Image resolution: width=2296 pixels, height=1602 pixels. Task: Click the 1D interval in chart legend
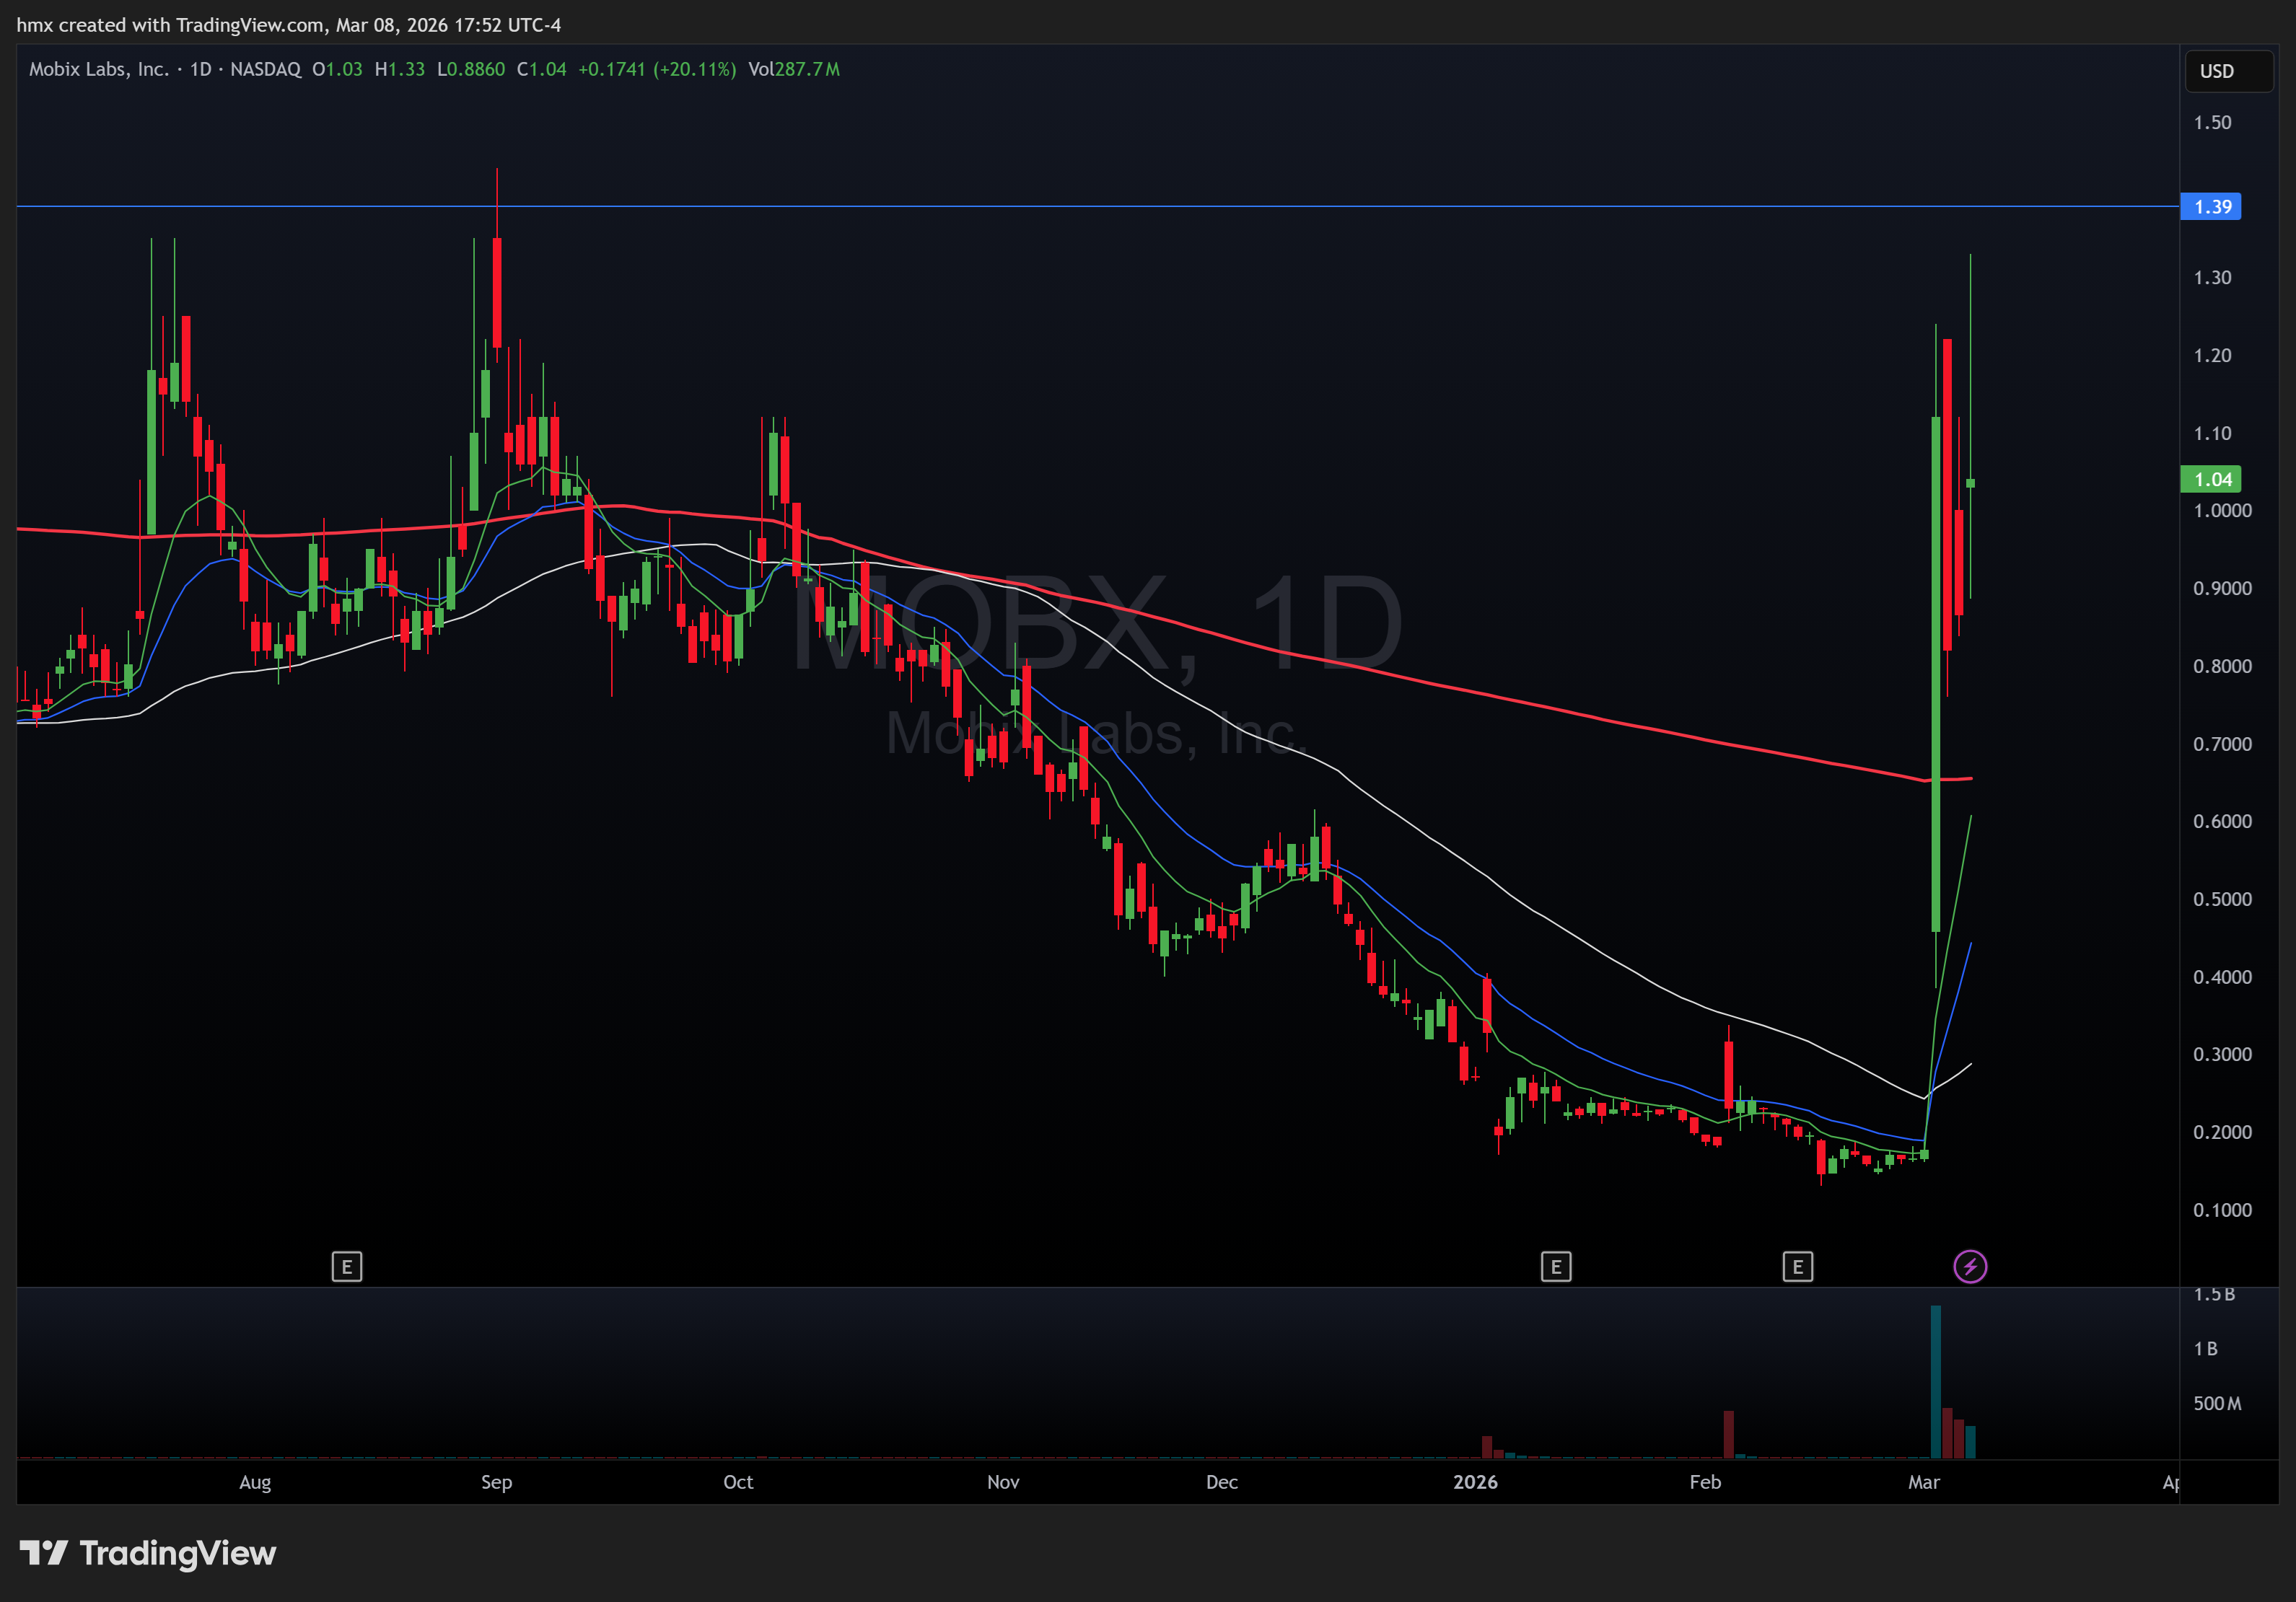coord(201,69)
